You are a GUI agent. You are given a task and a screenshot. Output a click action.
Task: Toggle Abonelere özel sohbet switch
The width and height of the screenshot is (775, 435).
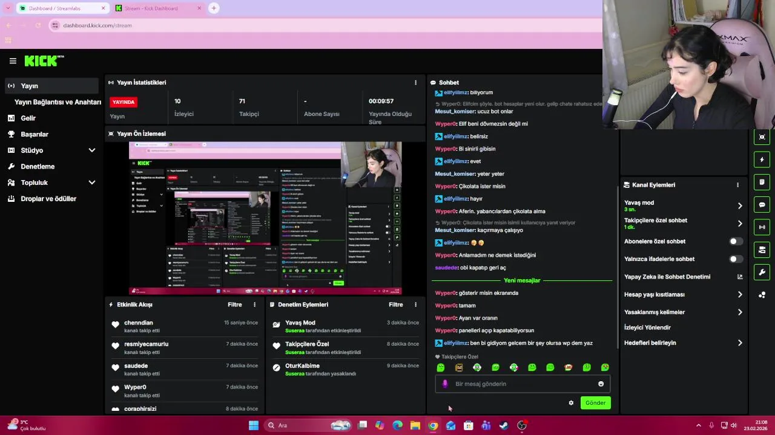735,242
